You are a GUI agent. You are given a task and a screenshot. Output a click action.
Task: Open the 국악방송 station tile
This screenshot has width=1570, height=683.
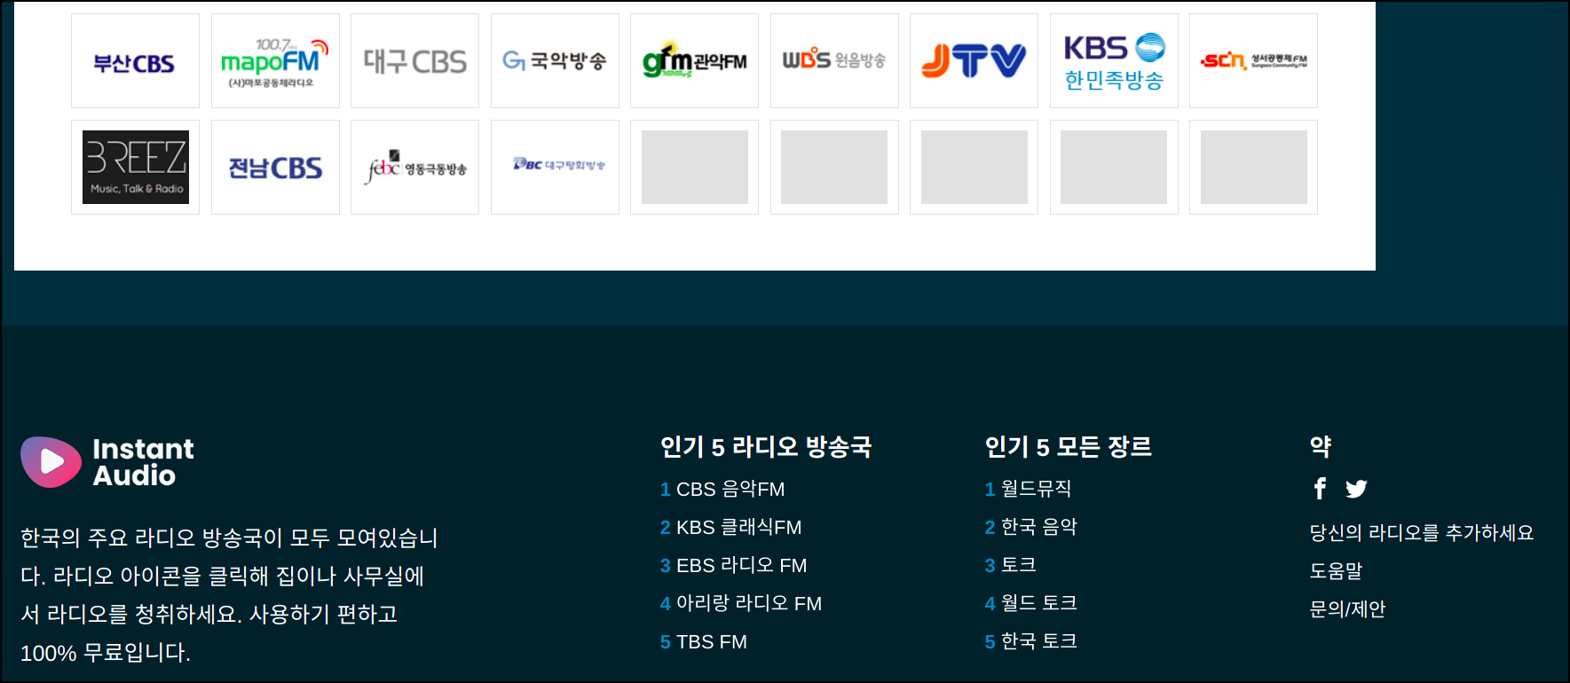tap(555, 60)
